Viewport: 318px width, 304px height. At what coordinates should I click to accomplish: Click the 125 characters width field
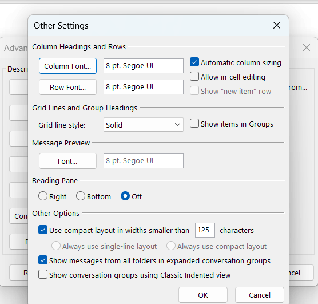pyautogui.click(x=205, y=230)
